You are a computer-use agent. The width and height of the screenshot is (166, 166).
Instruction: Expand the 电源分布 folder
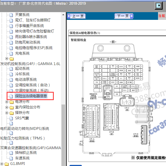(x=7, y=102)
